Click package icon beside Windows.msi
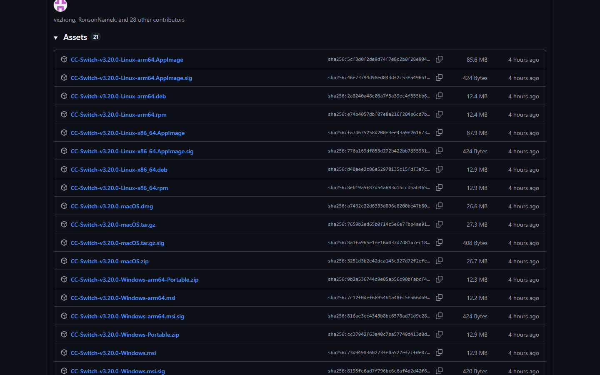Viewport: 600px width, 375px height. [64, 352]
